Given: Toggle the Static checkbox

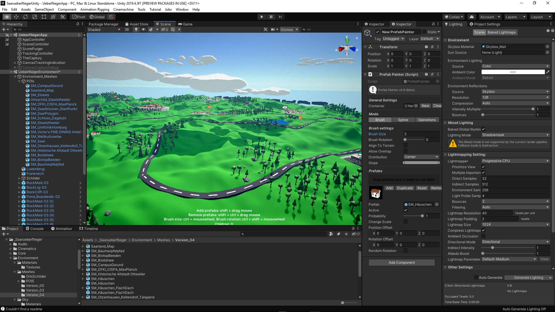Looking at the screenshot, I should 424,32.
